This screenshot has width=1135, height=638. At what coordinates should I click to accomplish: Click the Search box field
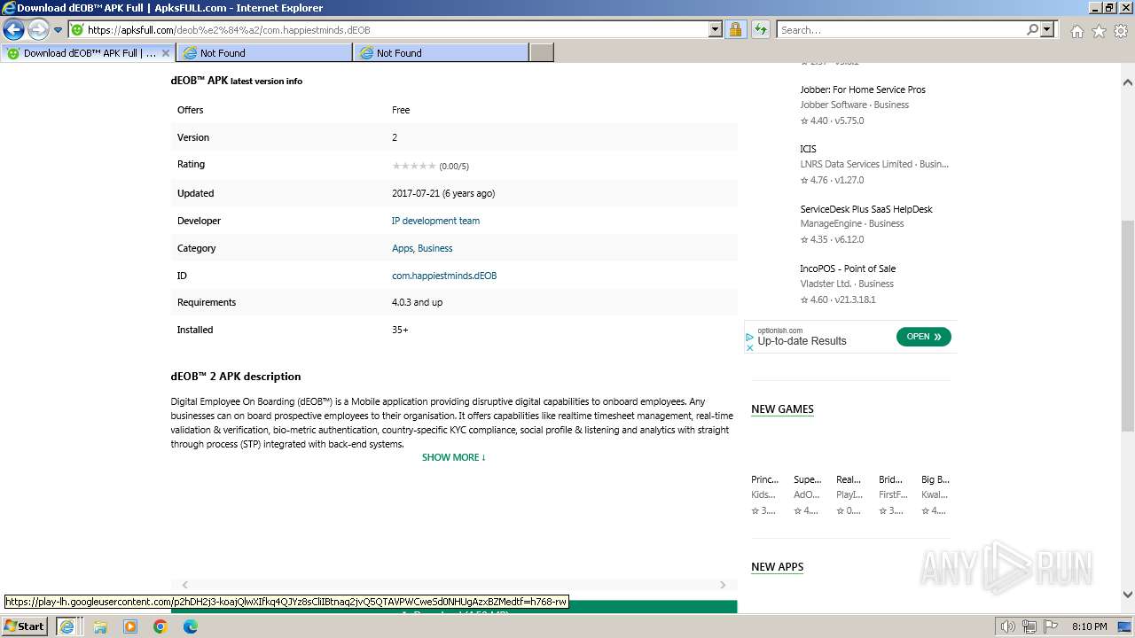point(901,29)
